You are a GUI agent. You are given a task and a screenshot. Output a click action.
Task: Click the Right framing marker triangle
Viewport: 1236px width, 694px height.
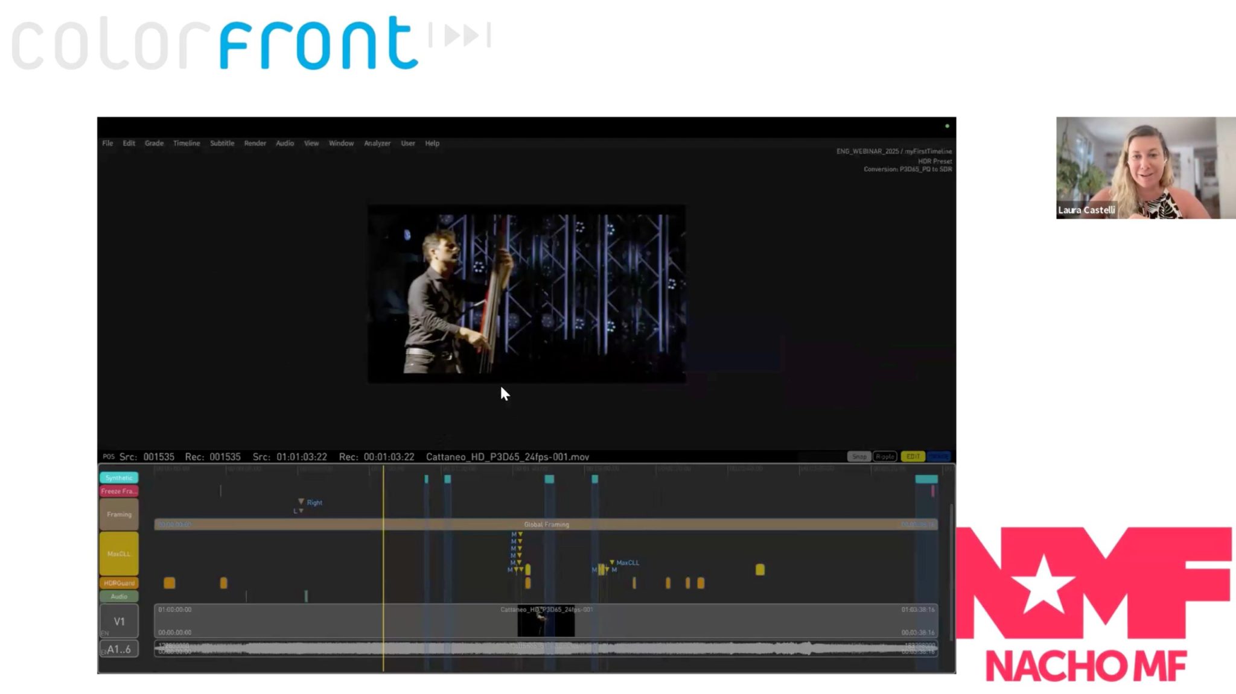(x=301, y=500)
